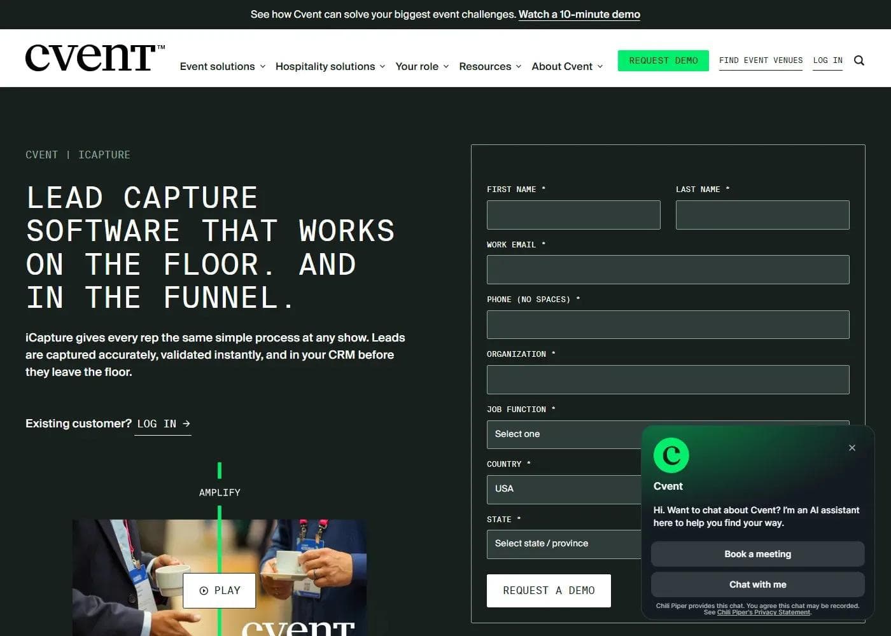Click the green Cvent chat avatar icon
The height and width of the screenshot is (636, 891).
(x=671, y=455)
